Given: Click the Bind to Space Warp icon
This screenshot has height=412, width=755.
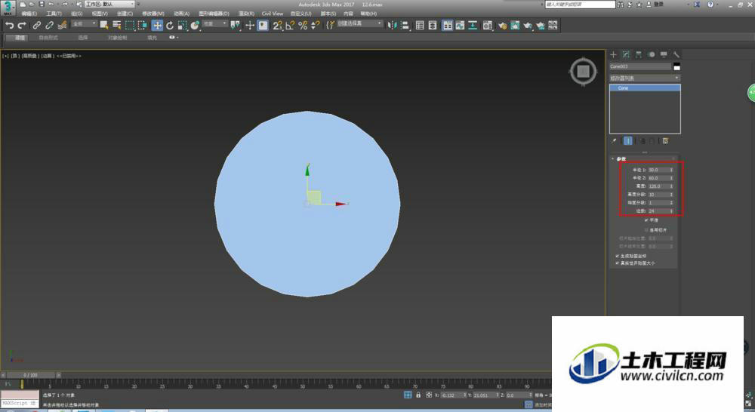Looking at the screenshot, I should tap(62, 26).
